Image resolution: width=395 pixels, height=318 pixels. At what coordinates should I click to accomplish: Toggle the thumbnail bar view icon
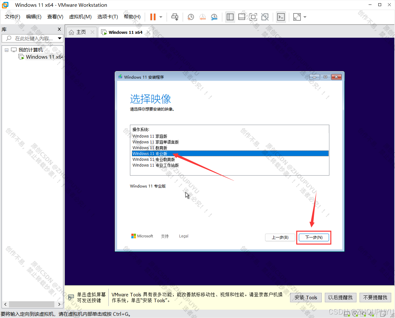[x=242, y=17]
